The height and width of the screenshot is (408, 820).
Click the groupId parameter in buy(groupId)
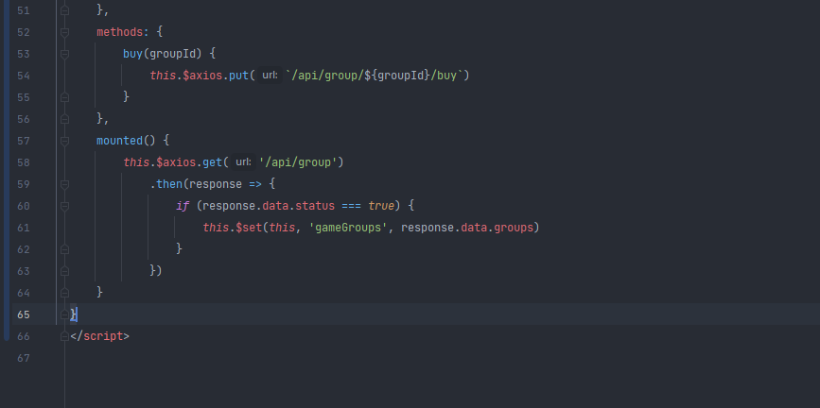[x=172, y=54]
